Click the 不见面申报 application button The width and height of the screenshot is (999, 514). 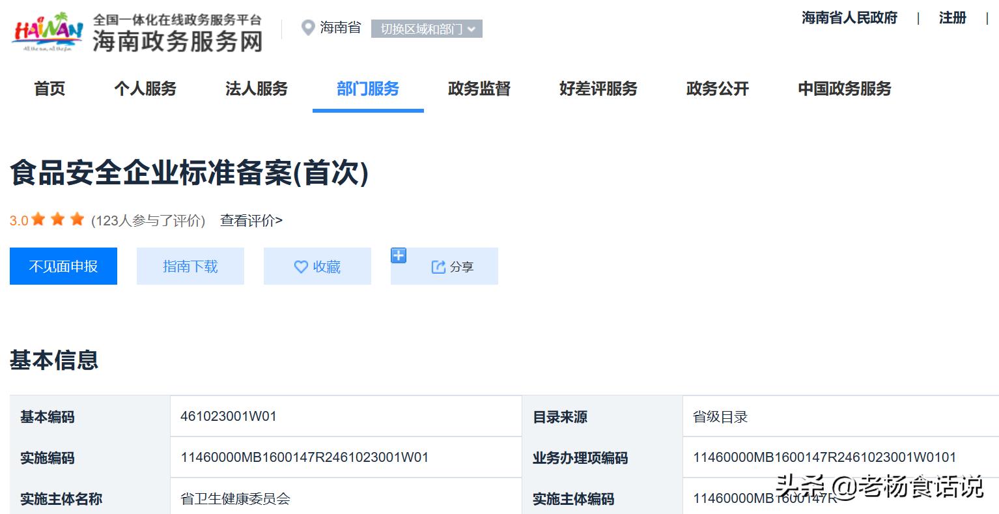[x=63, y=266]
